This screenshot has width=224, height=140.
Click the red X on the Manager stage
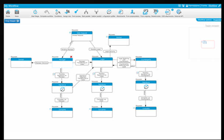point(71,57)
